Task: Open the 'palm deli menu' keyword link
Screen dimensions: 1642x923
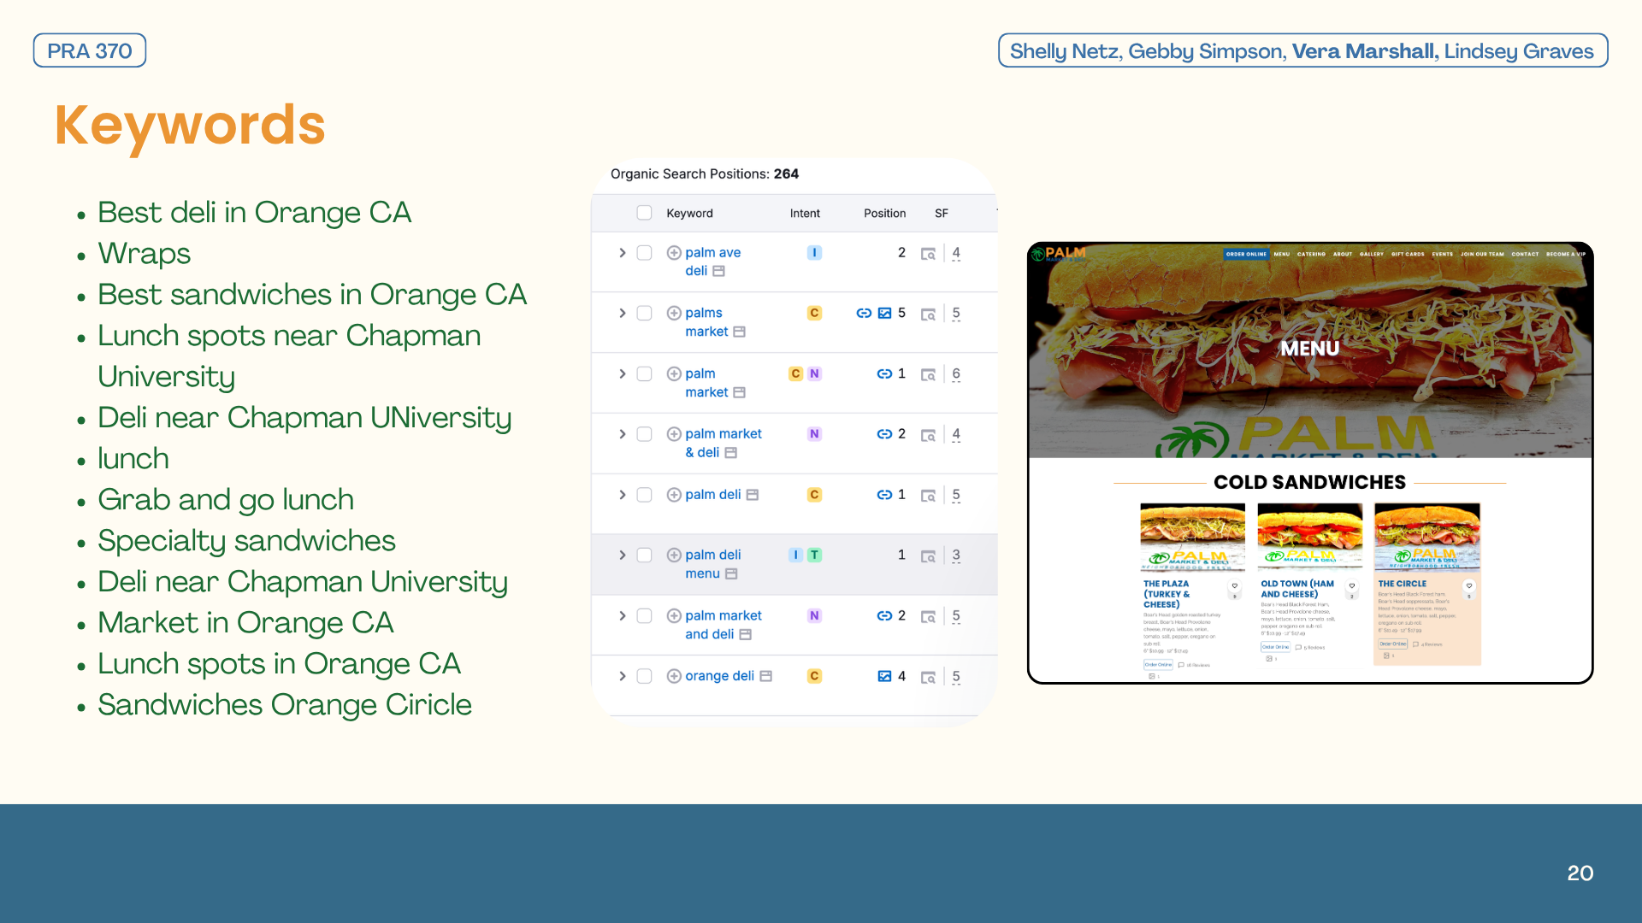Action: point(713,565)
